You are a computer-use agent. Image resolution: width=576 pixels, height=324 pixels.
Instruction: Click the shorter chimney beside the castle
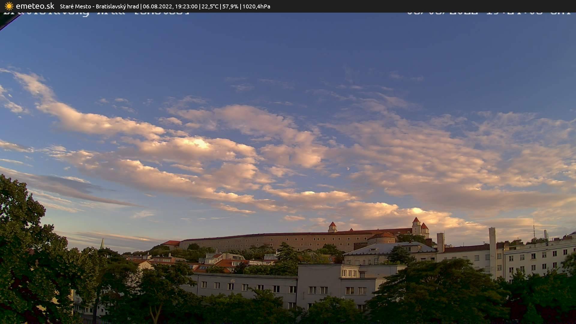(x=440, y=242)
